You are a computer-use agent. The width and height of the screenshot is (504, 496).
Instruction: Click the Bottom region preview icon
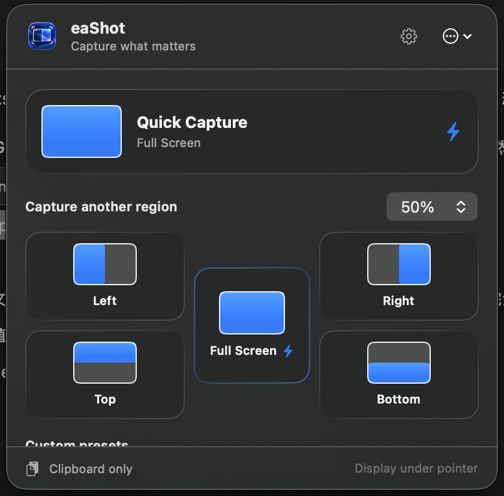click(398, 363)
